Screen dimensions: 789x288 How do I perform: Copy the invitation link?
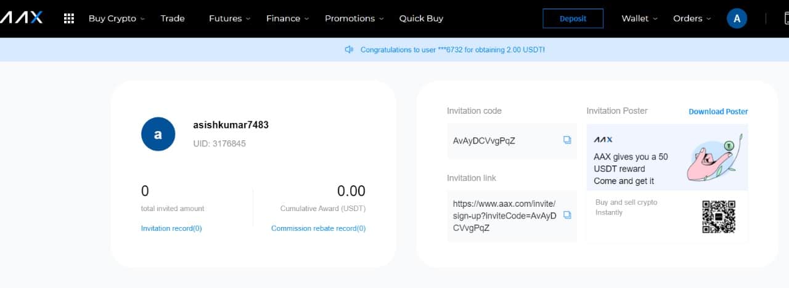click(x=567, y=215)
